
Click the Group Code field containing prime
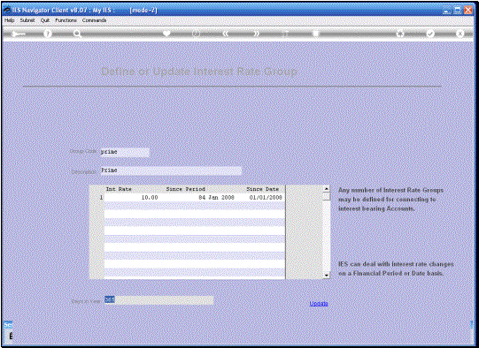pos(125,152)
